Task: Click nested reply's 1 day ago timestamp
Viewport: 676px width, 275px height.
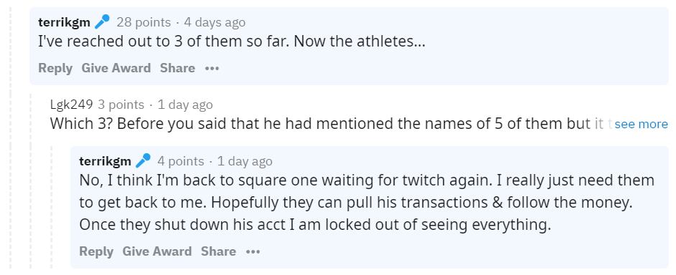Action: [245, 161]
